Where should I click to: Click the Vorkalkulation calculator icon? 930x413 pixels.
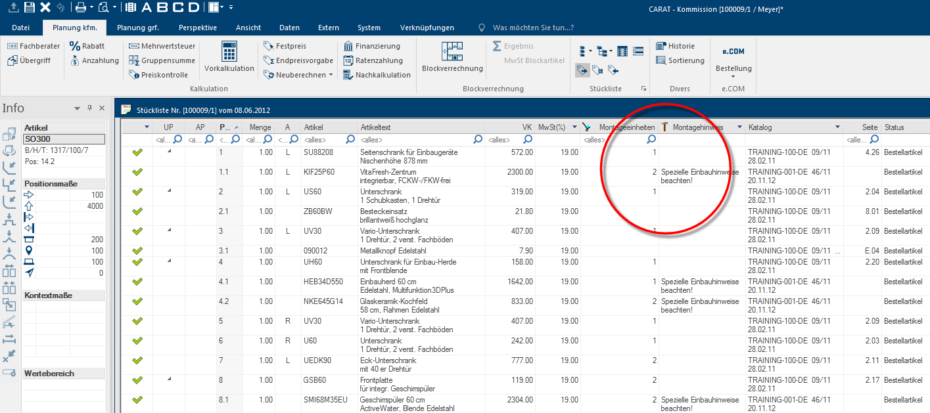[229, 52]
